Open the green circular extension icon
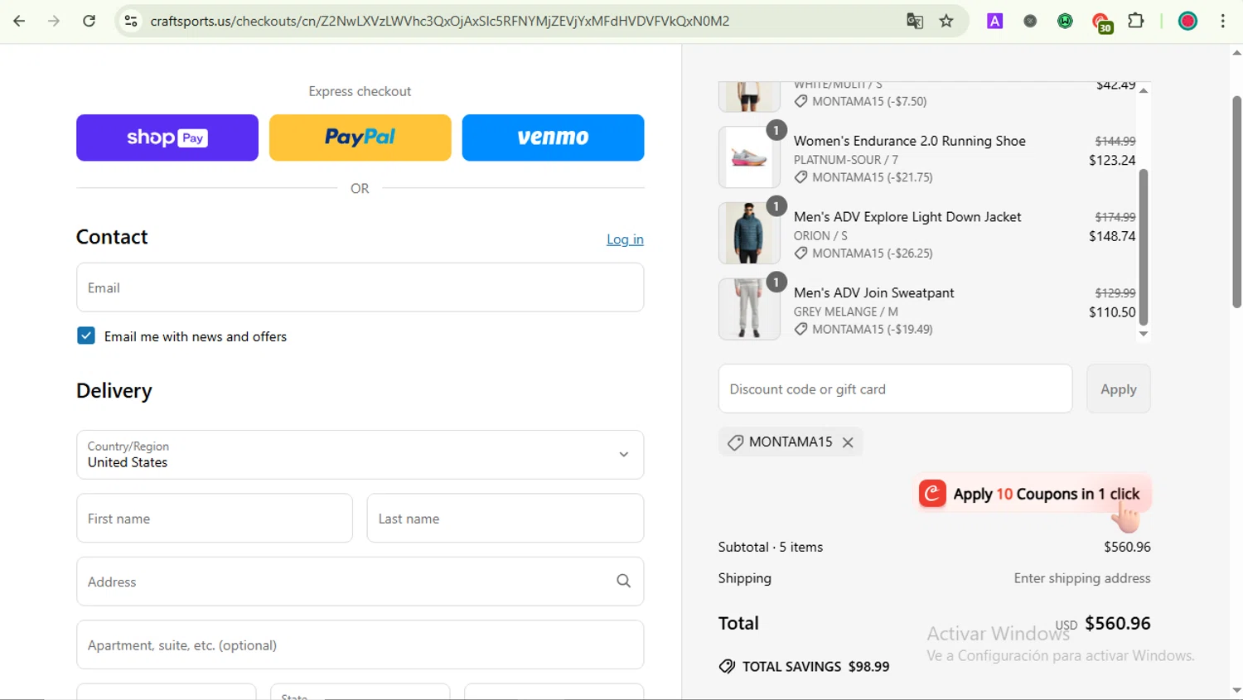Image resolution: width=1243 pixels, height=700 pixels. [x=1066, y=21]
